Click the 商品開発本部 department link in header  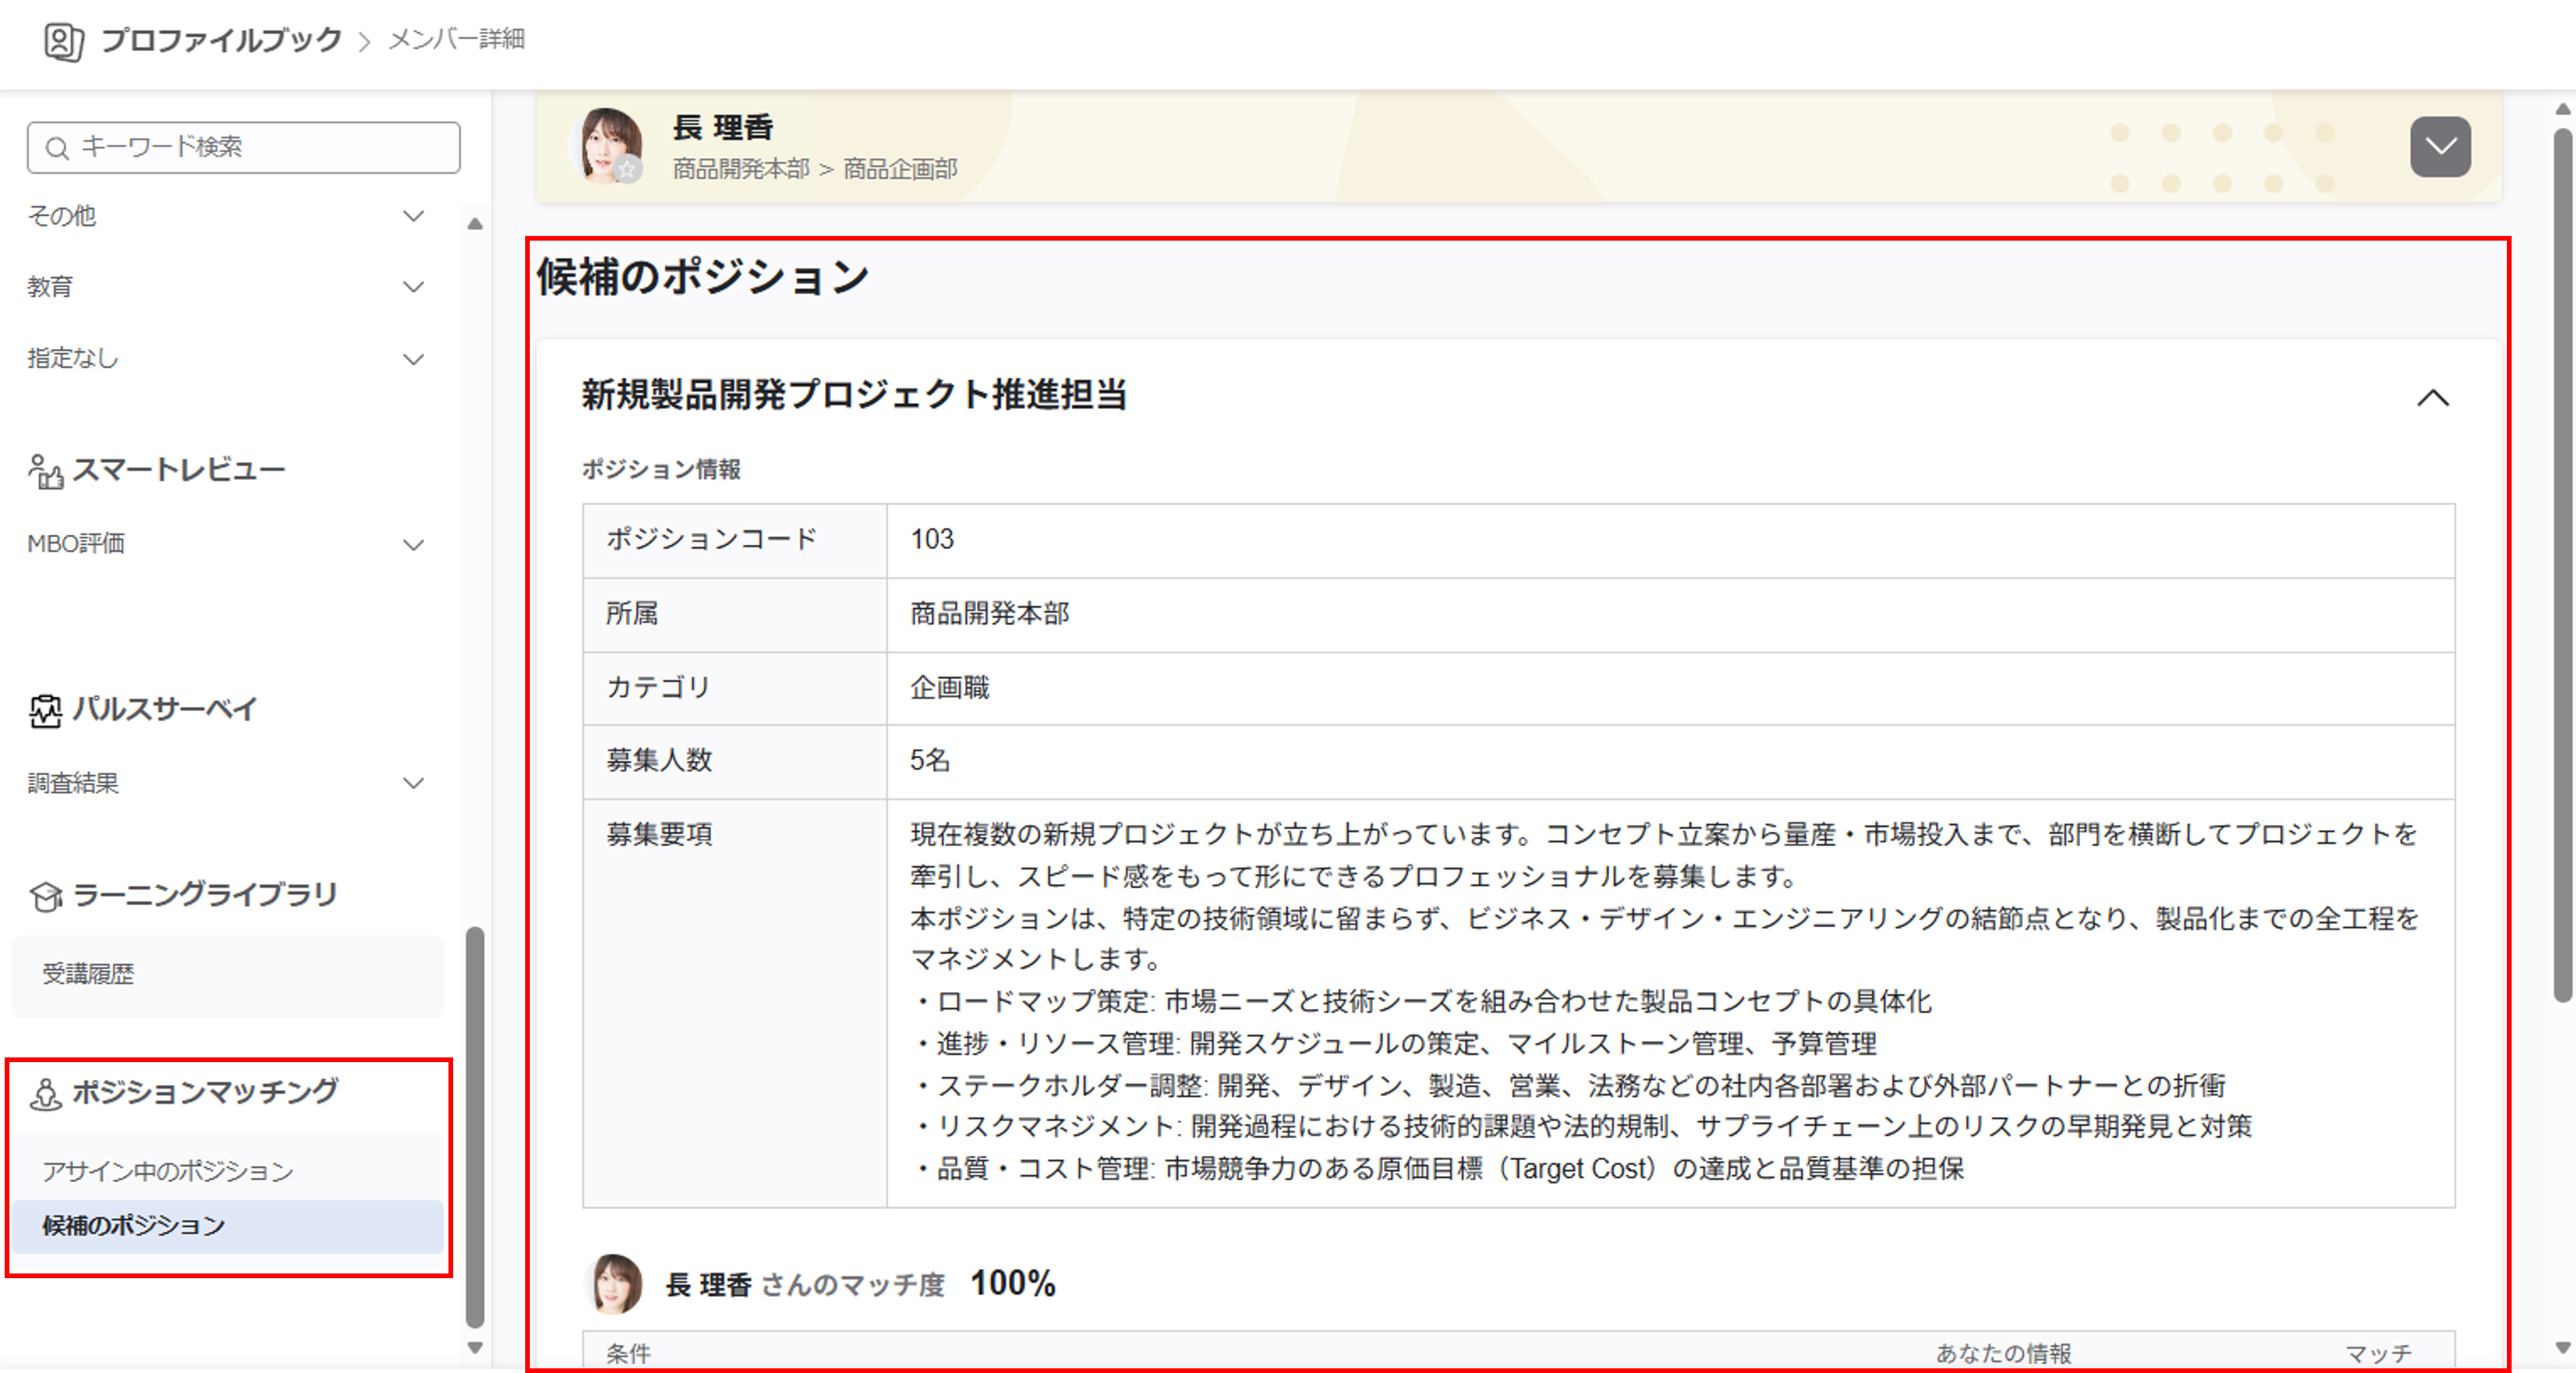pyautogui.click(x=741, y=169)
